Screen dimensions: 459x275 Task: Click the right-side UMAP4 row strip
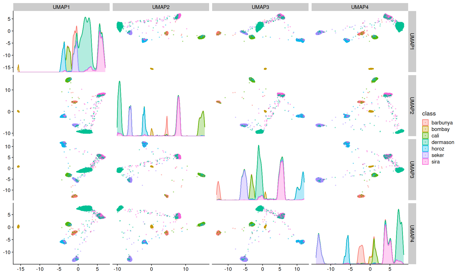(412, 233)
